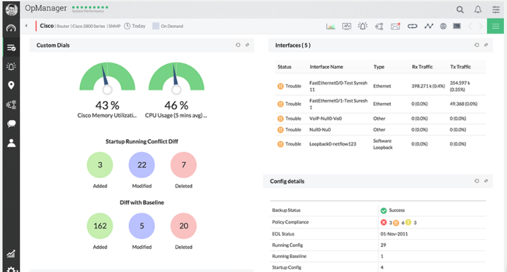Image resolution: width=507 pixels, height=272 pixels.
Task: Collapse the panel using the left arrow beside Cisco
Action: click(27, 26)
